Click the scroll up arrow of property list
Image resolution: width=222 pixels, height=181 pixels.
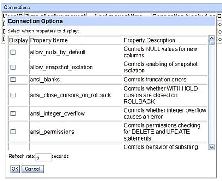pyautogui.click(x=212, y=38)
